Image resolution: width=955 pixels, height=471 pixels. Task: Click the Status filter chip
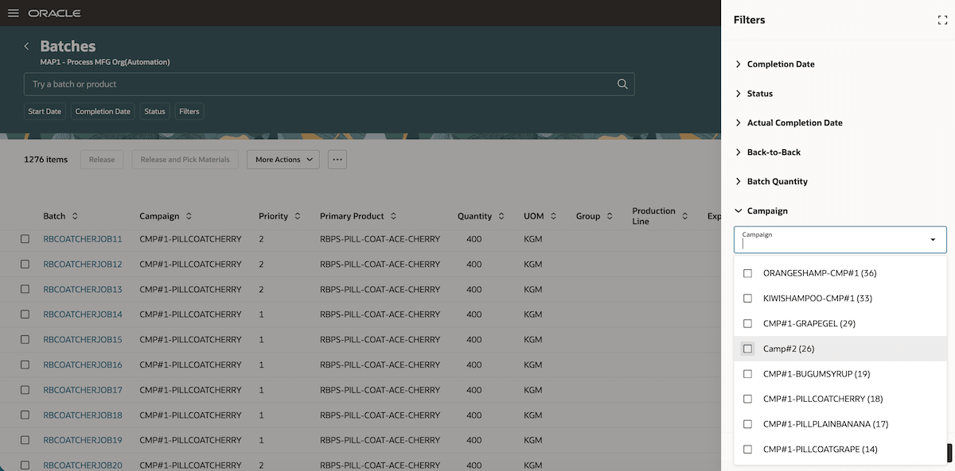(155, 112)
